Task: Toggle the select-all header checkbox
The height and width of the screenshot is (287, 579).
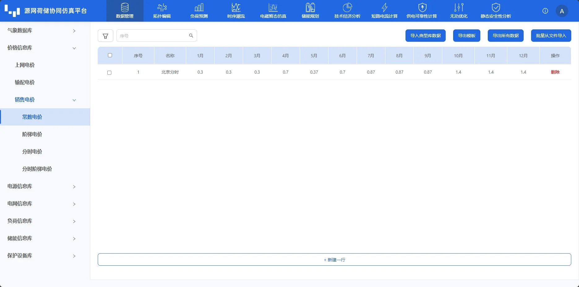Action: coord(110,55)
